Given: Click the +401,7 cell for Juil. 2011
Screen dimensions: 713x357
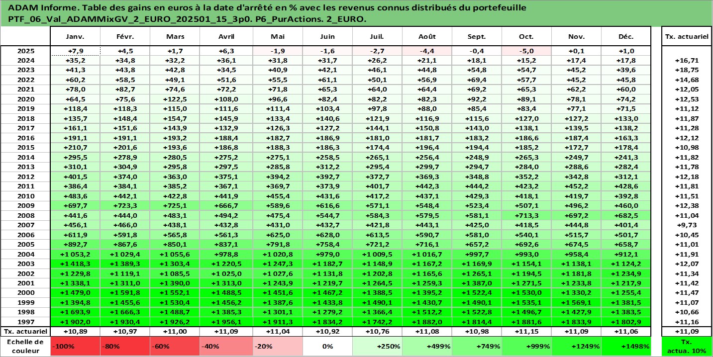Looking at the screenshot, I should pos(377,186).
